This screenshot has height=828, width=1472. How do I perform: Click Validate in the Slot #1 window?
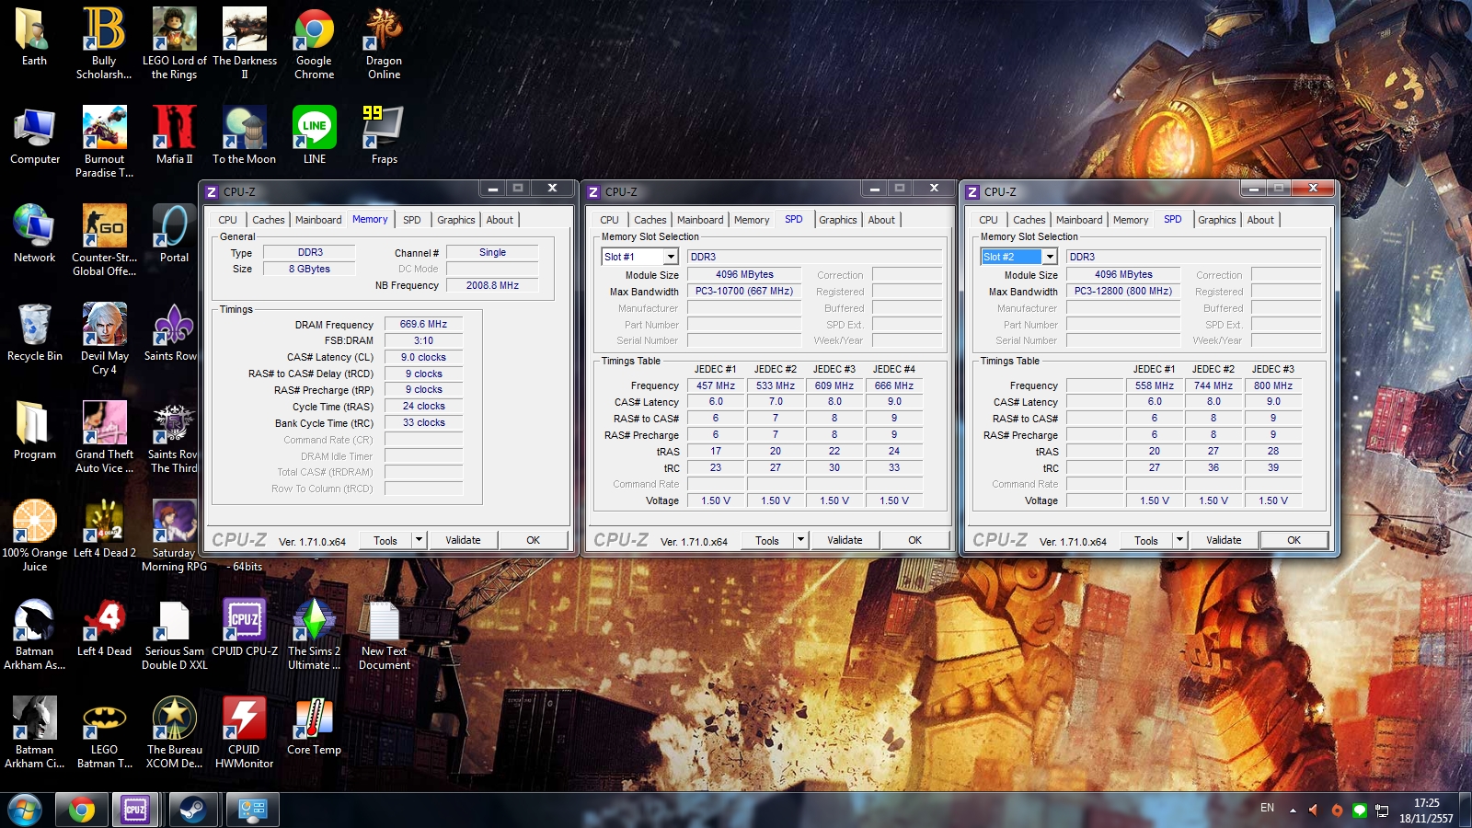pyautogui.click(x=845, y=540)
